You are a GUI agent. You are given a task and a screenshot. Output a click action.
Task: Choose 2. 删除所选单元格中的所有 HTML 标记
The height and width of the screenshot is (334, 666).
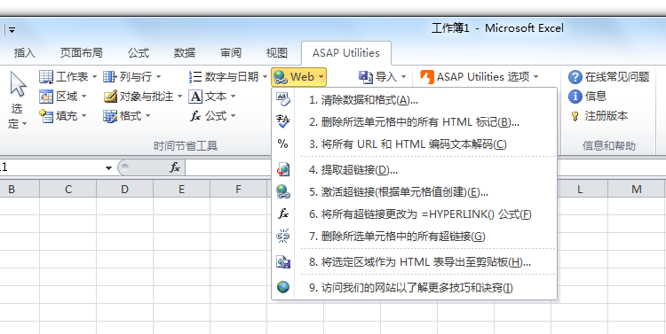point(414,122)
